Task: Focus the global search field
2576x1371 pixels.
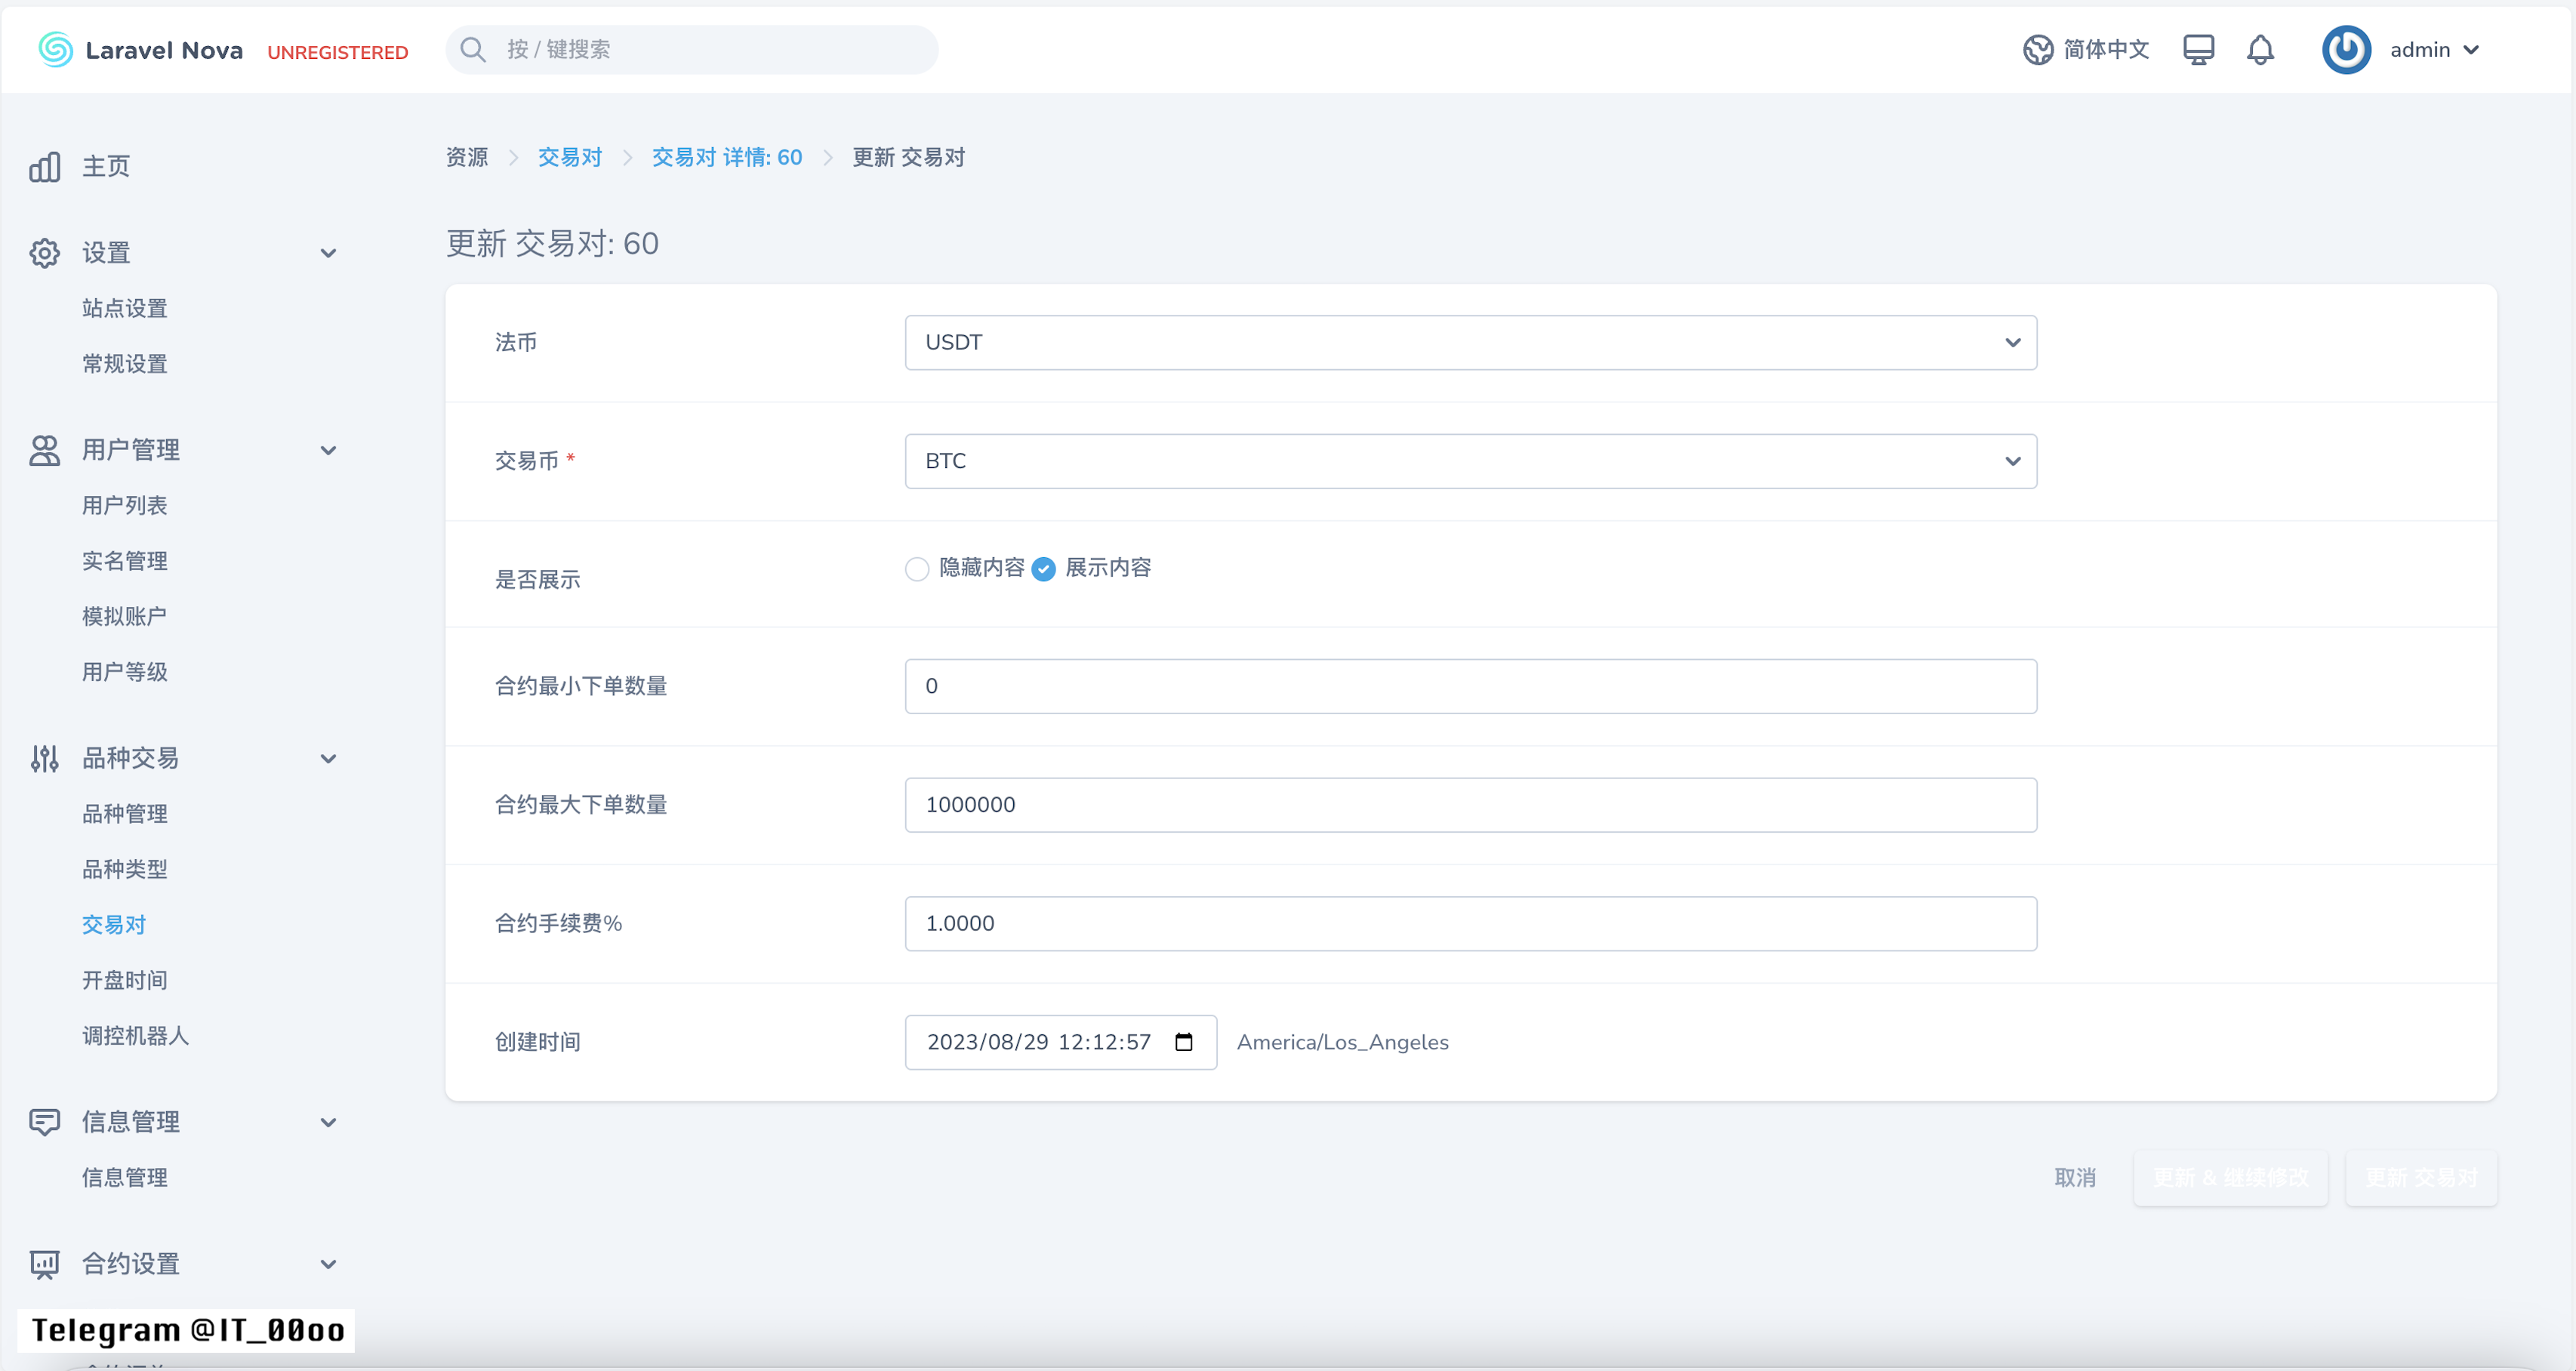Action: 692,50
